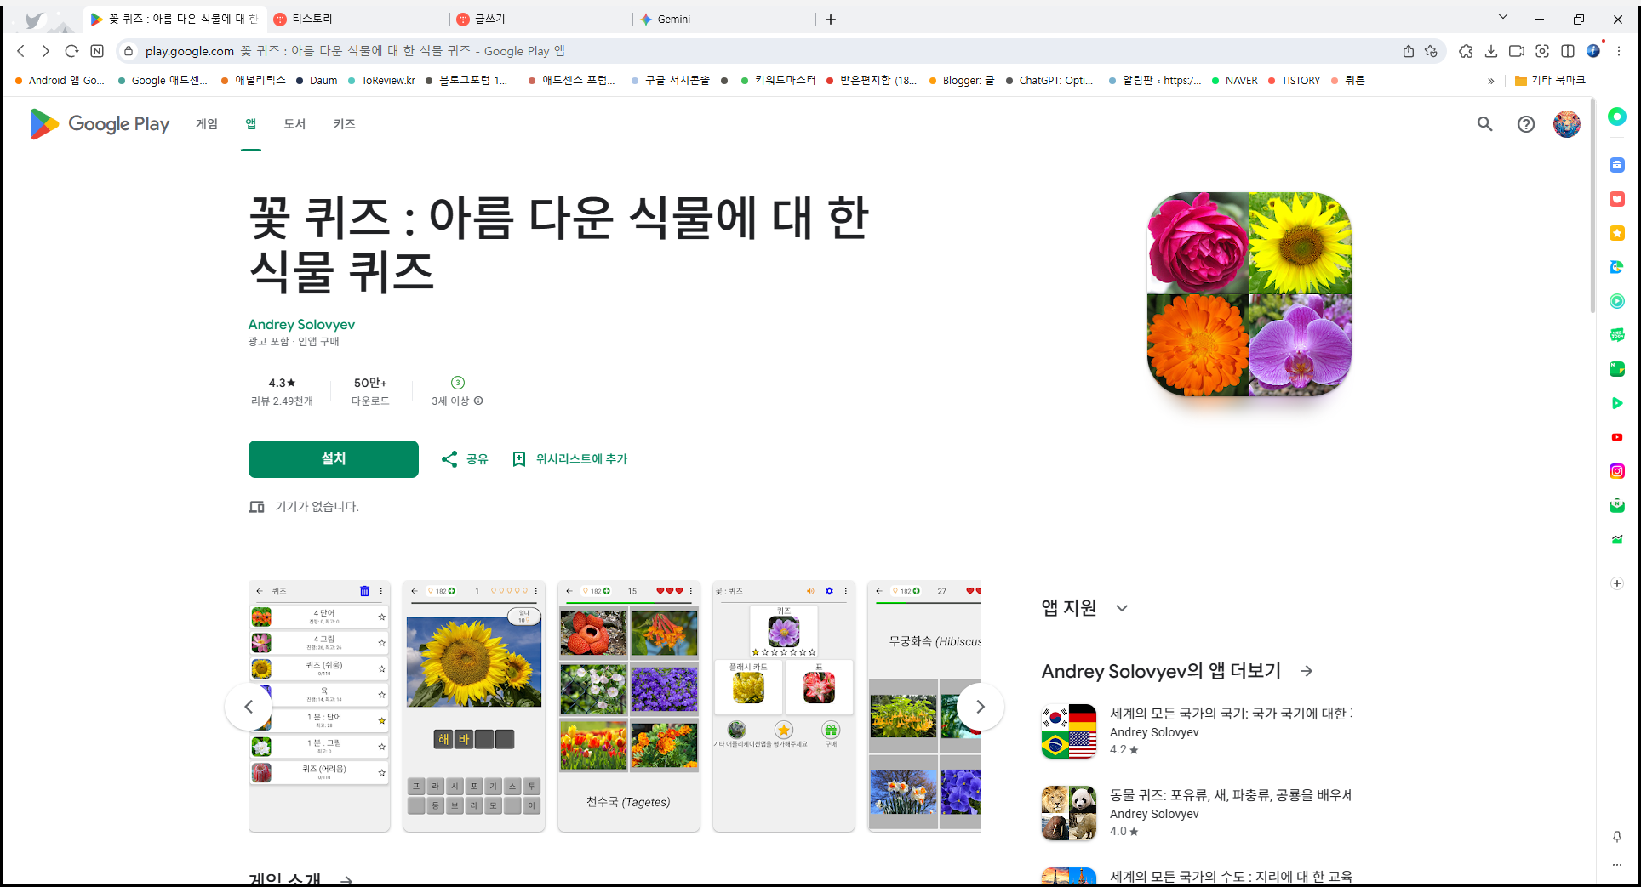The width and height of the screenshot is (1641, 887).
Task: Click the share icon beside the Install button
Action: 450,458
